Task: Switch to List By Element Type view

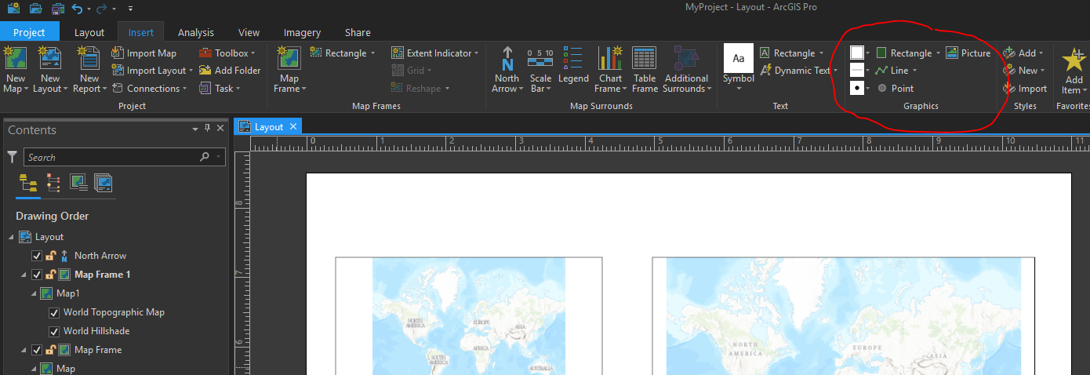Action: click(53, 184)
